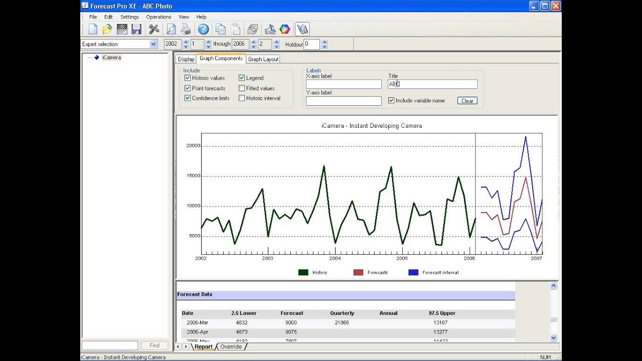Open help with the blue question mark icon
642x361 pixels.
coord(203,29)
